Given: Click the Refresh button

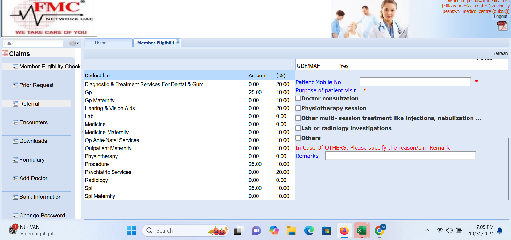Looking at the screenshot, I should coord(500,53).
